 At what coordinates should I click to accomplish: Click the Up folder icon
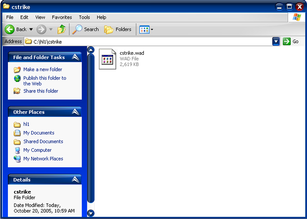click(x=61, y=29)
